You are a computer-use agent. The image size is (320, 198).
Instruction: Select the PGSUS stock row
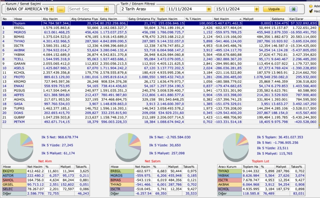[159, 90]
